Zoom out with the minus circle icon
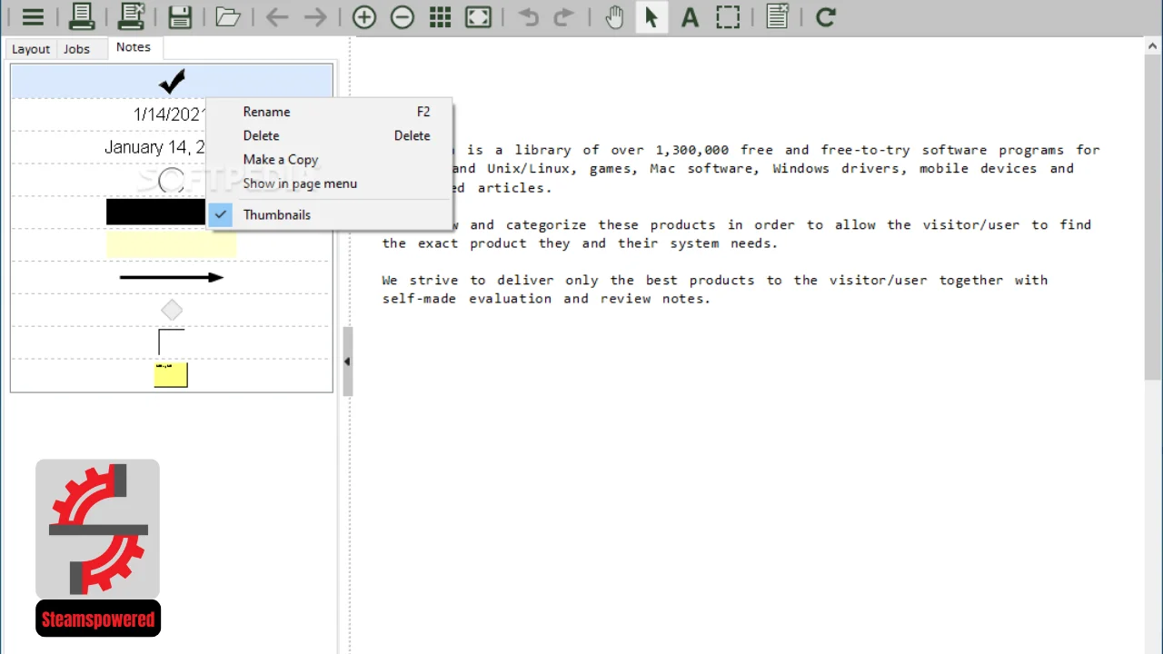This screenshot has height=654, width=1163. 403,16
